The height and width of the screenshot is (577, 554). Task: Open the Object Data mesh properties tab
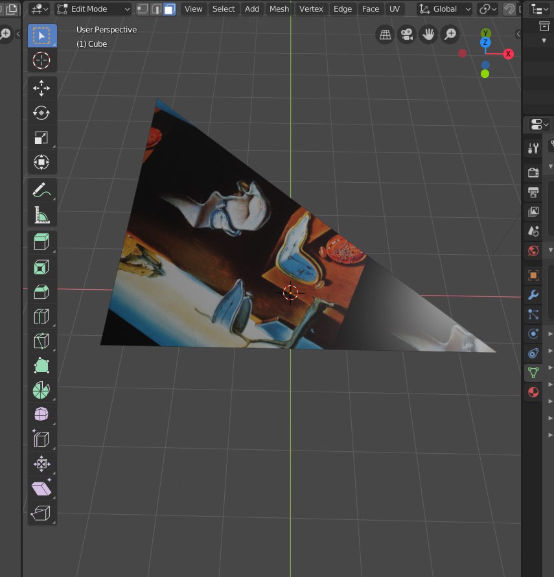pyautogui.click(x=533, y=373)
